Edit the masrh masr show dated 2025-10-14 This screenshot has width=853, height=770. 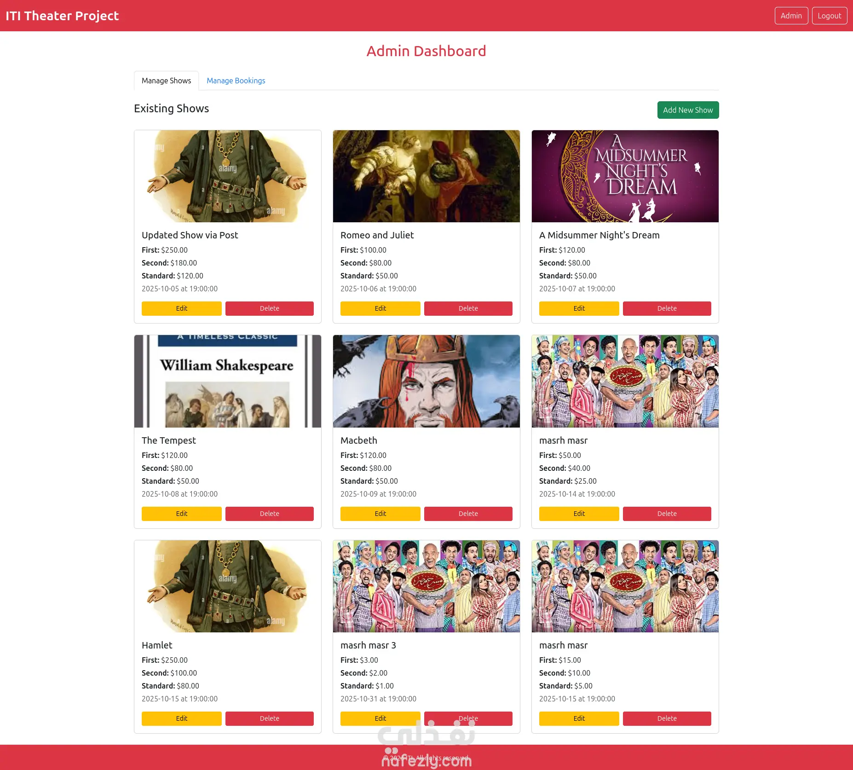point(579,514)
